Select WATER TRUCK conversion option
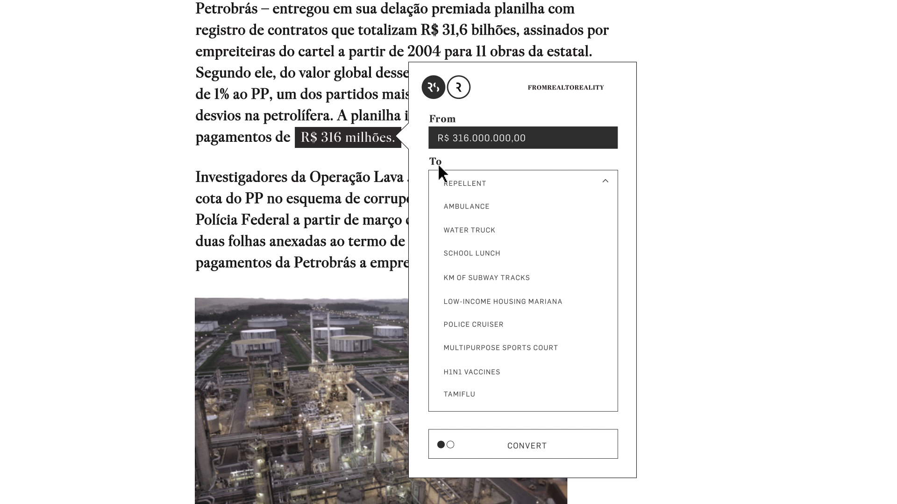This screenshot has height=504, width=897. (x=470, y=230)
